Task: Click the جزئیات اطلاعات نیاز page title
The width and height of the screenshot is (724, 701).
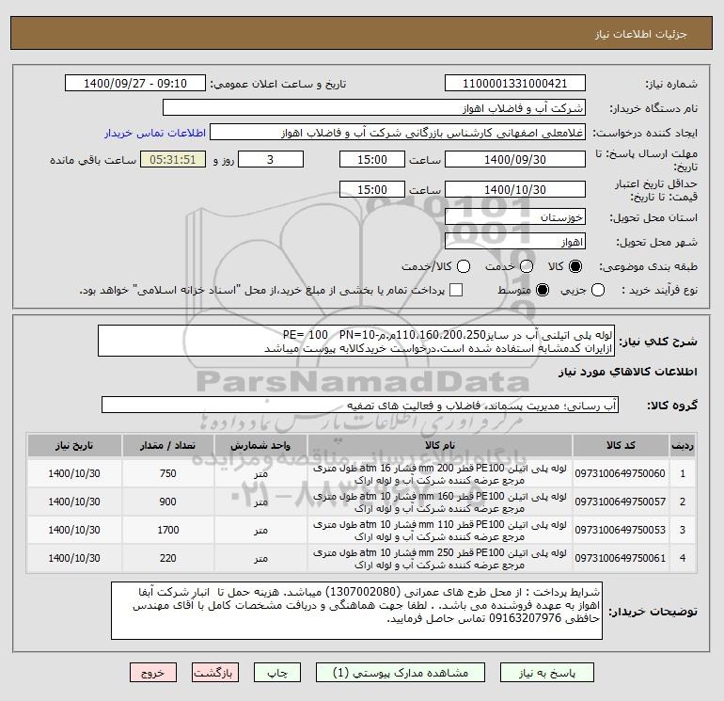Action: 641,34
